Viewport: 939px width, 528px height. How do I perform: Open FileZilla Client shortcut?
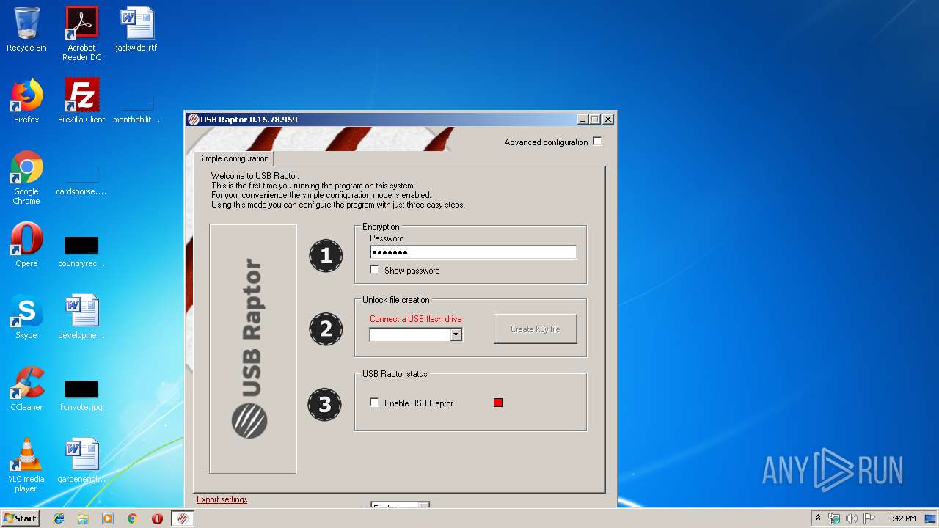(81, 101)
